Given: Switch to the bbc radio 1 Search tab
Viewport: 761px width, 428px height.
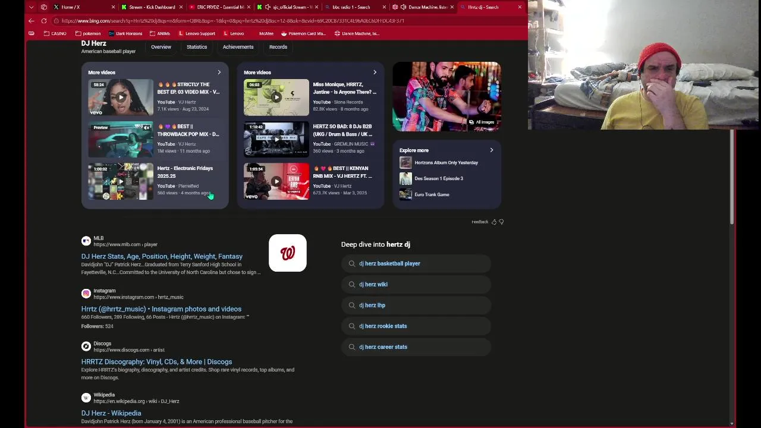Looking at the screenshot, I should 356,7.
